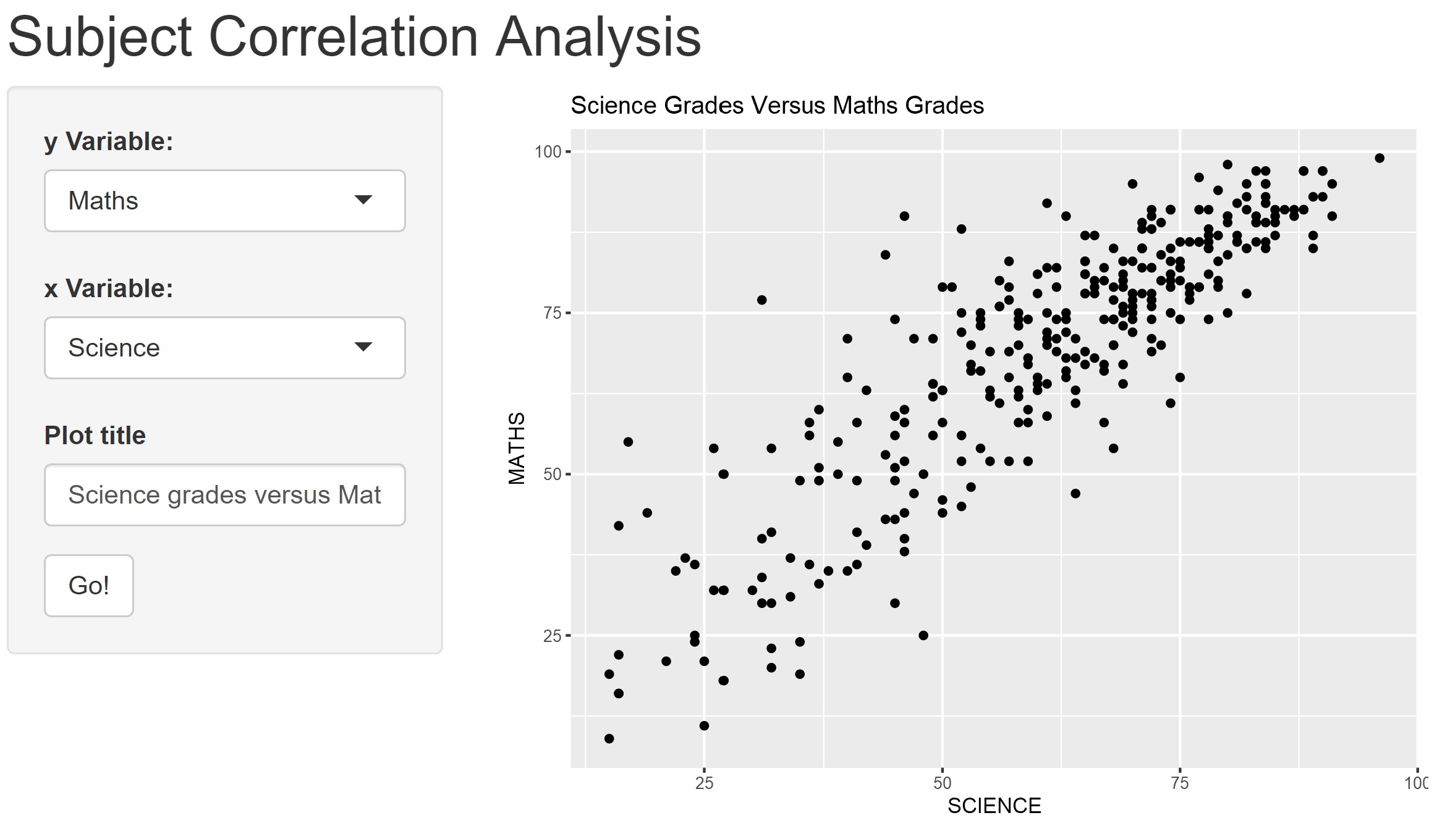Expand the y Variable selector via its caret arrow
1437x831 pixels.
[x=365, y=200]
